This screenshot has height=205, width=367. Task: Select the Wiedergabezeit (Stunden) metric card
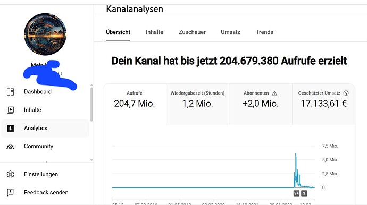point(197,104)
